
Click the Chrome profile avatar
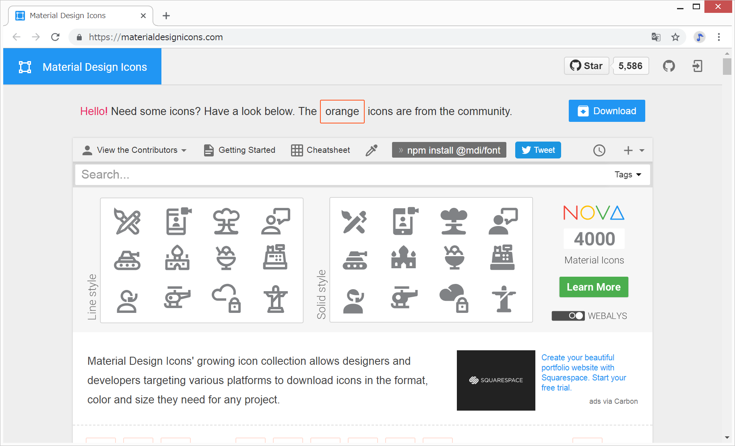pos(699,37)
